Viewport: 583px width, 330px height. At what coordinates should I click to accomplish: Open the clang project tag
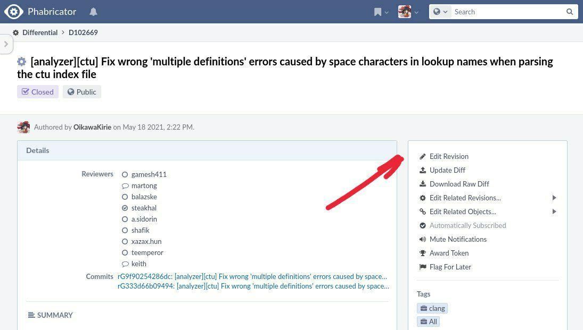(x=432, y=308)
